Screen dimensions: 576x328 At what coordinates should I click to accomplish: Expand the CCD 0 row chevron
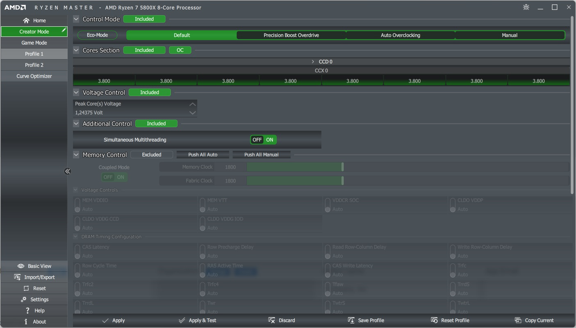click(313, 61)
